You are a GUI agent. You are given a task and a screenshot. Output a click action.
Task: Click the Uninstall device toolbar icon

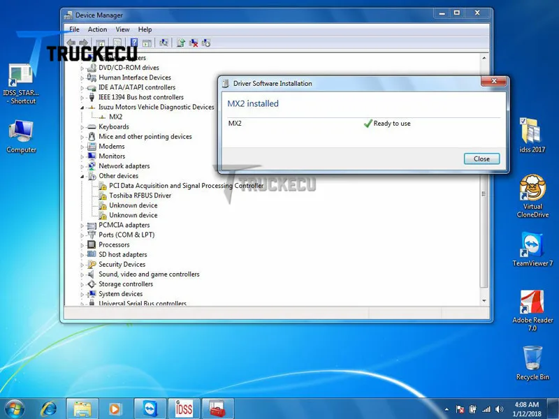(x=194, y=43)
